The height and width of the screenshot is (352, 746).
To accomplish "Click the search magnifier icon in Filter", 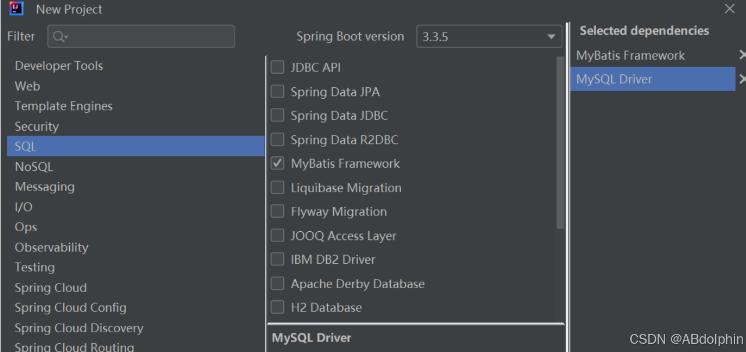I will pyautogui.click(x=60, y=37).
